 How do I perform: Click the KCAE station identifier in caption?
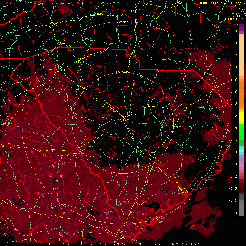point(157,244)
